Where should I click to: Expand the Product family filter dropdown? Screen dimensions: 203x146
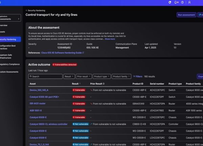(x=121, y=77)
